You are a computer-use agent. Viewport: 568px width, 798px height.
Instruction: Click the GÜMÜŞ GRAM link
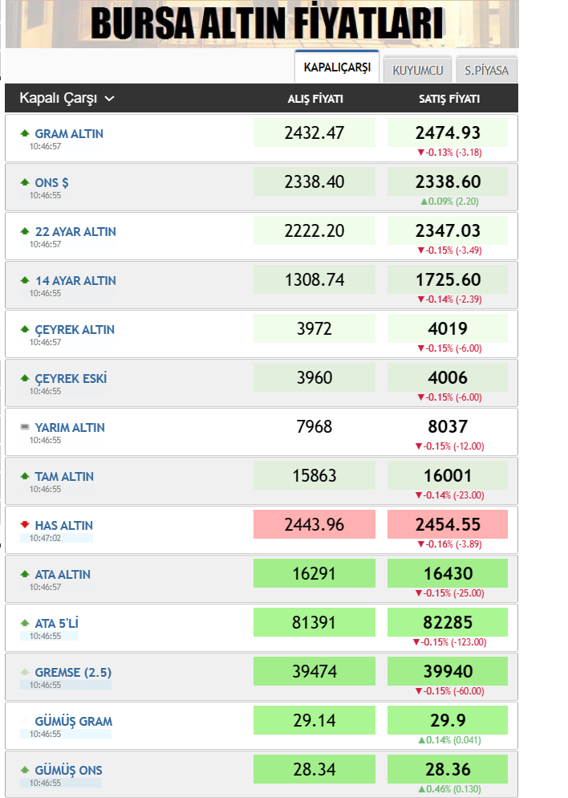tap(73, 721)
